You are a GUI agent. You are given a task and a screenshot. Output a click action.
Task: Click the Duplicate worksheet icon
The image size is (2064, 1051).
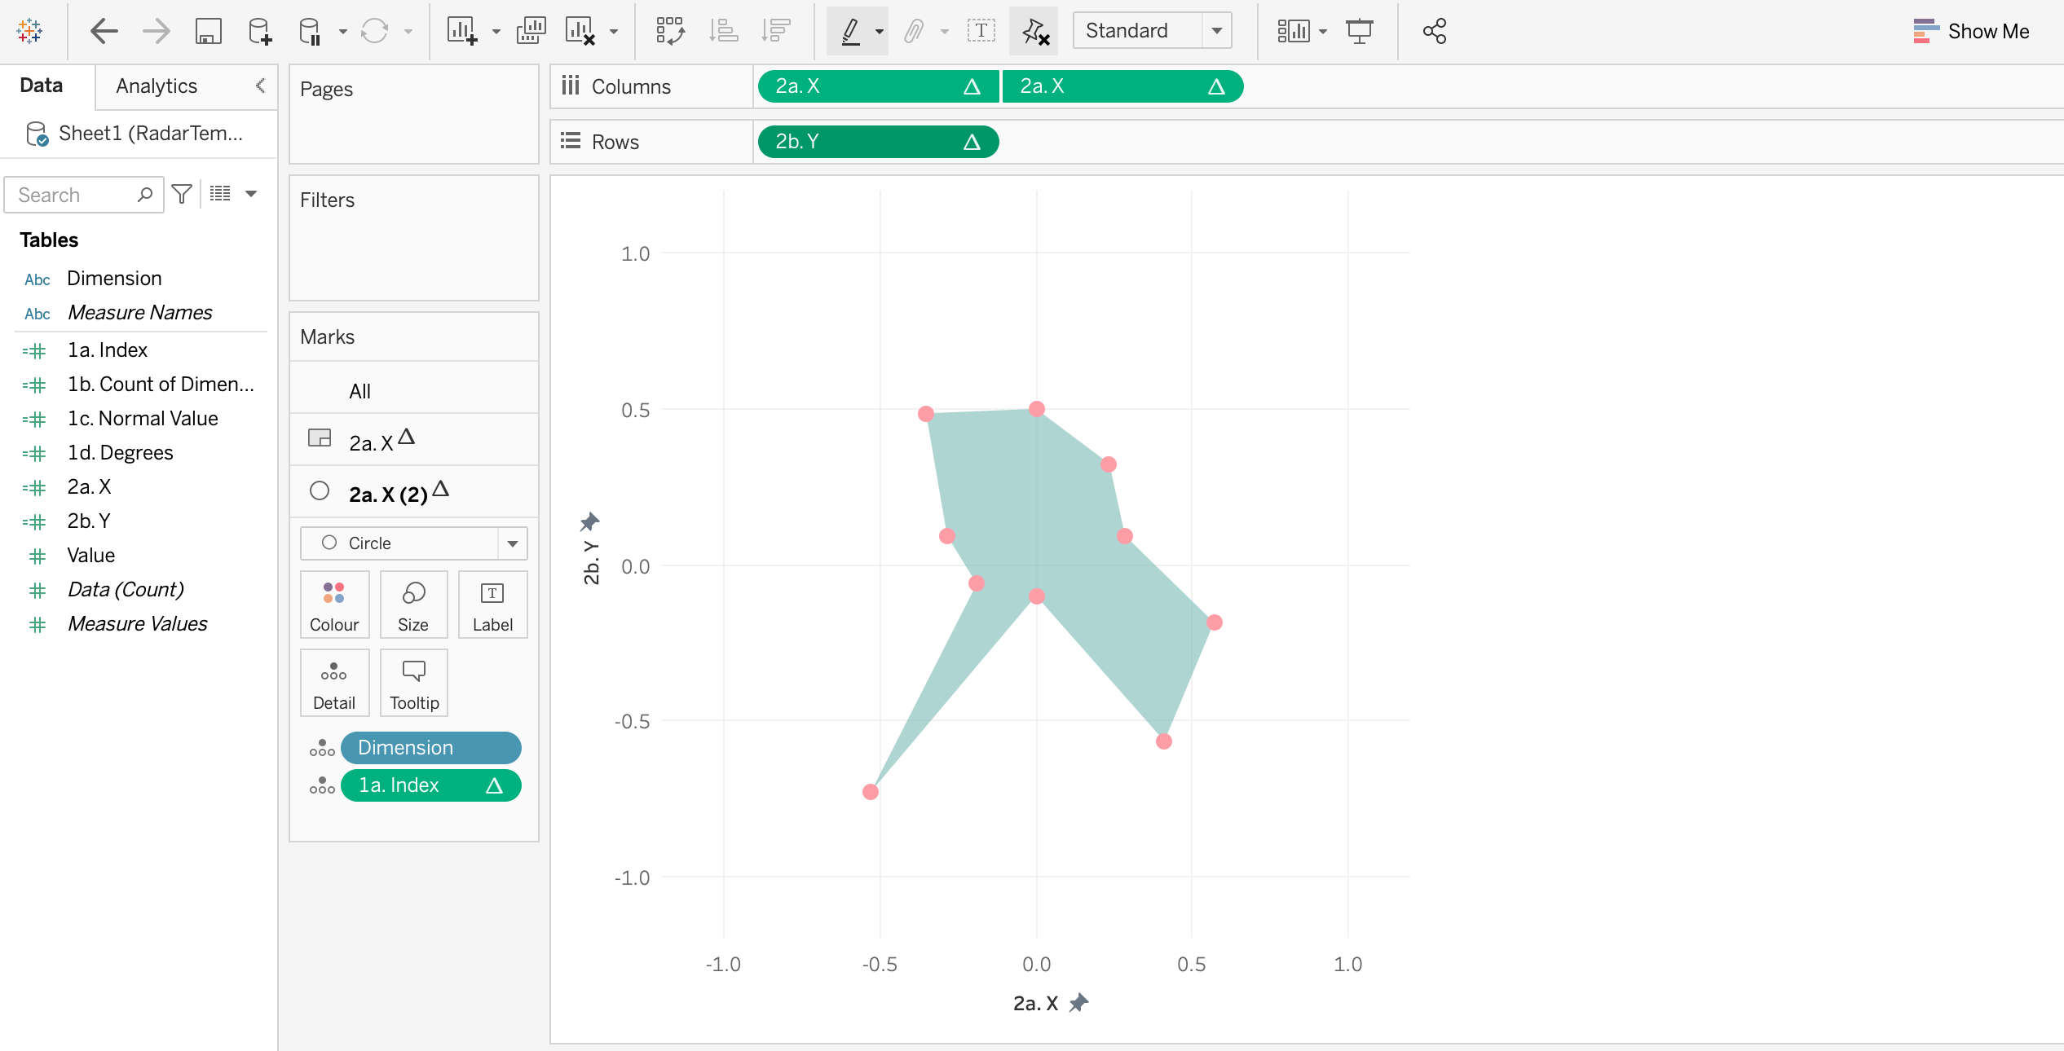[531, 32]
